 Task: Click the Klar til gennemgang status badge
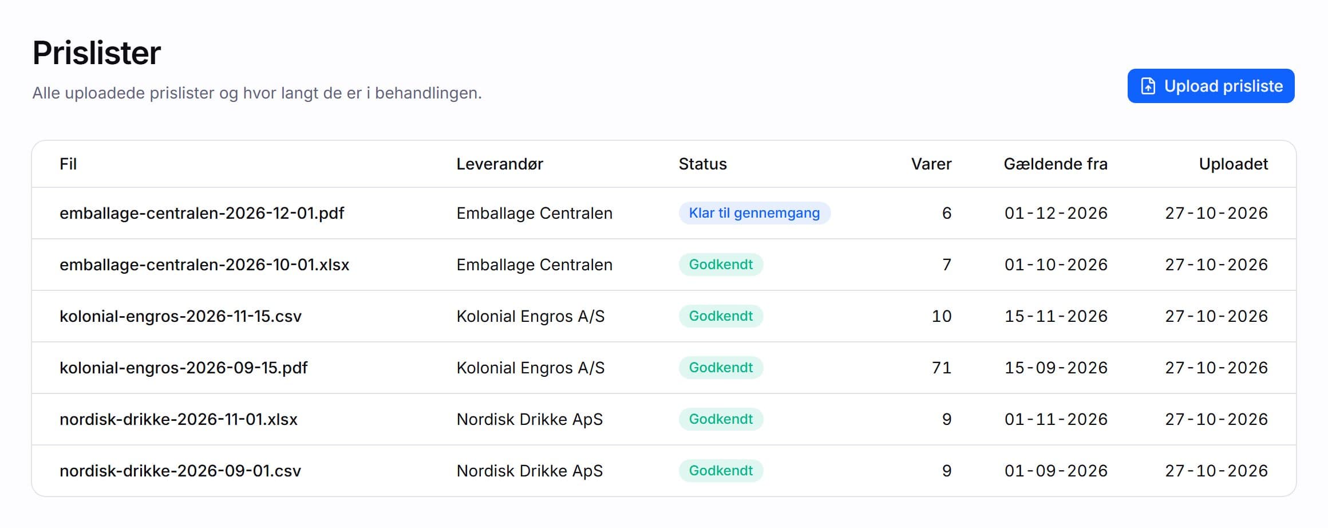tap(754, 213)
